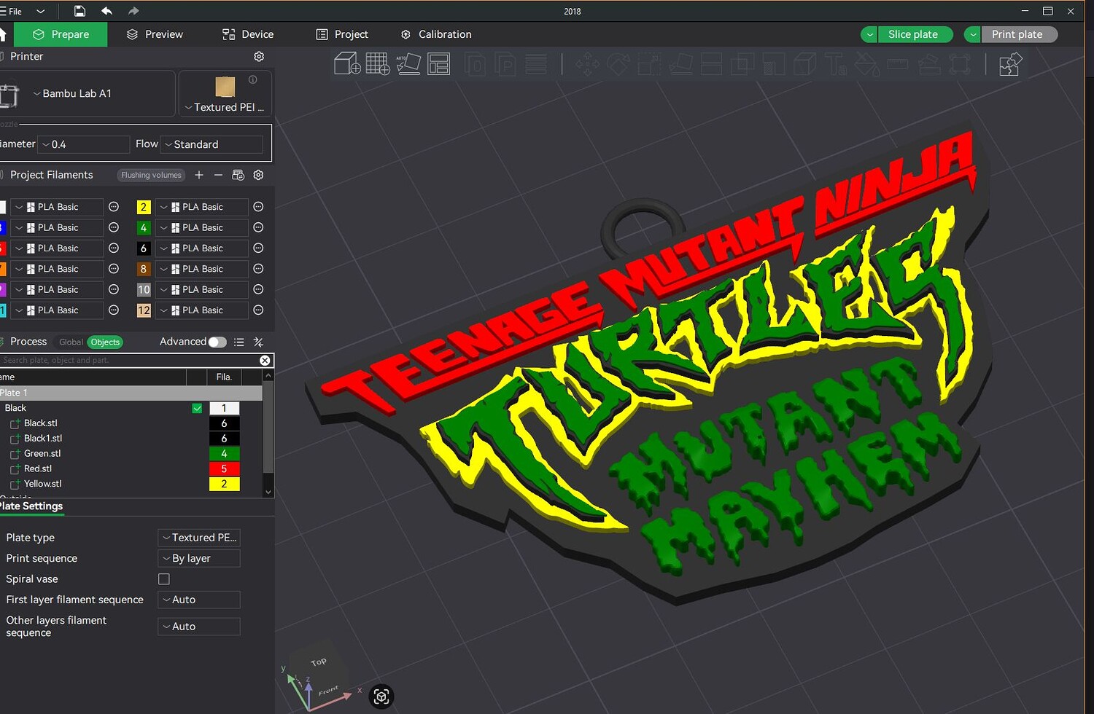Click the Save project icon
This screenshot has height=714, width=1094.
click(x=79, y=11)
